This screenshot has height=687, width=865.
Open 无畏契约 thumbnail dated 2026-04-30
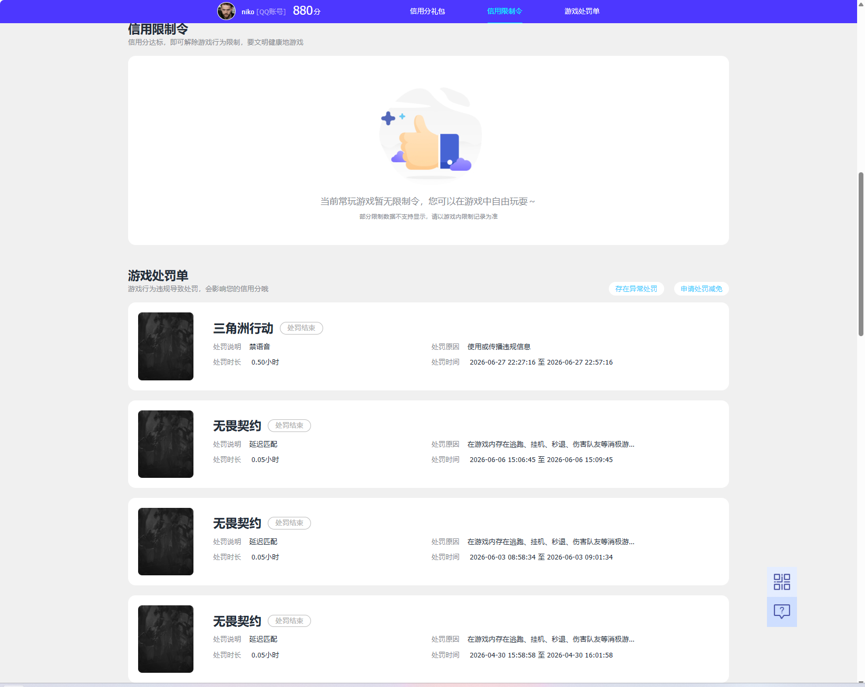[166, 639]
